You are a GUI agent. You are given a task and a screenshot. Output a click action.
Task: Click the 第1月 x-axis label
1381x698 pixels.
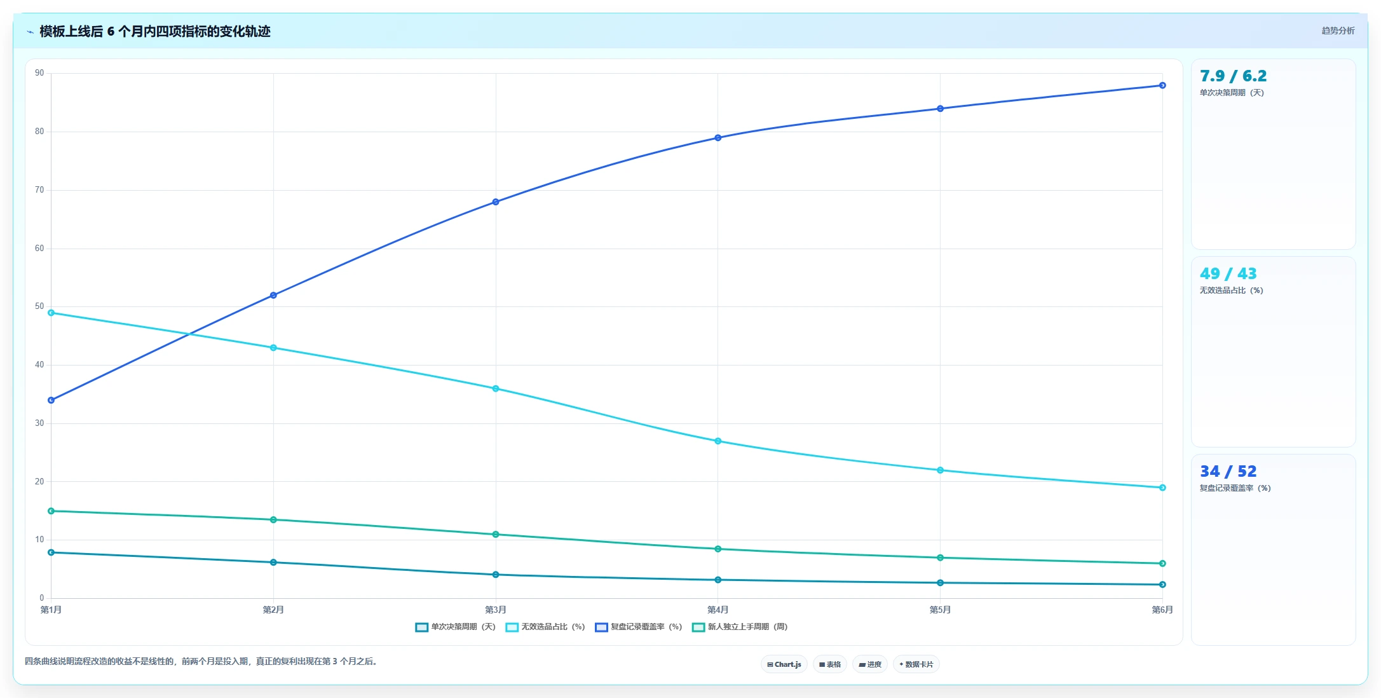click(x=51, y=610)
